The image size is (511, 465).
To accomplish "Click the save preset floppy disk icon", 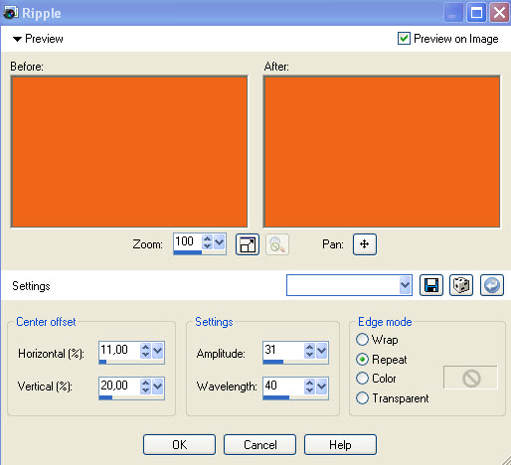I will [x=431, y=285].
